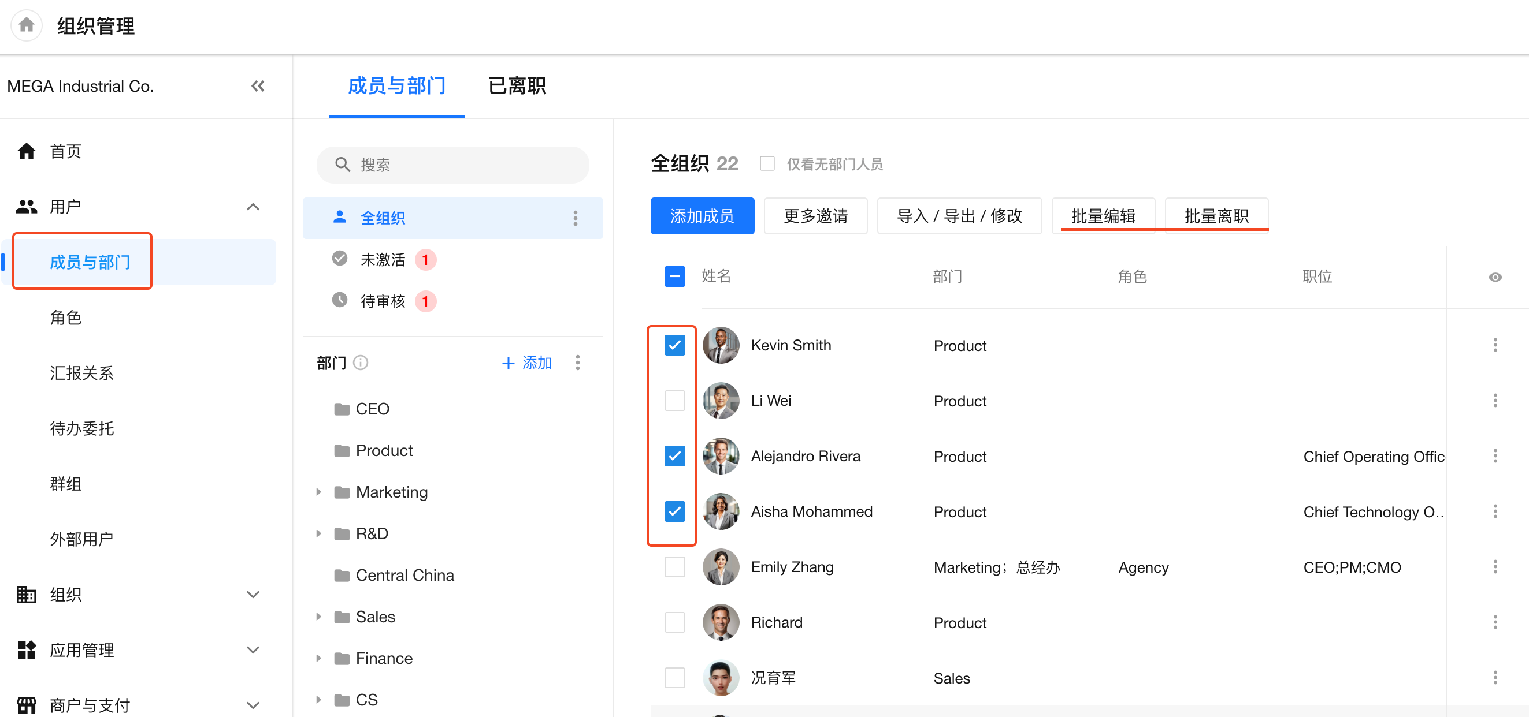Click the Emily Zhang avatar
The width and height of the screenshot is (1529, 717).
pos(721,566)
